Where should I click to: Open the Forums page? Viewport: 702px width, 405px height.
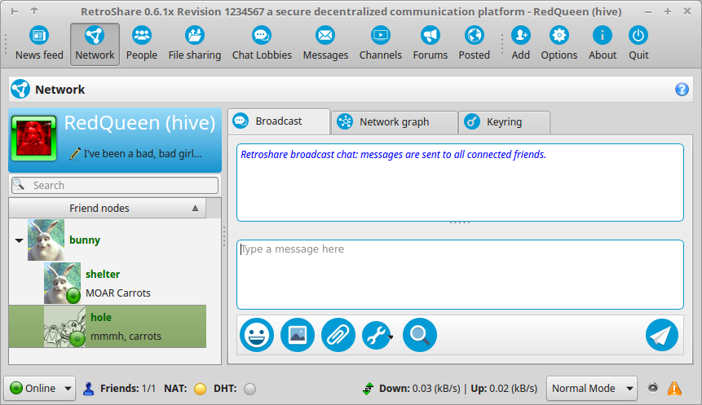click(x=430, y=44)
